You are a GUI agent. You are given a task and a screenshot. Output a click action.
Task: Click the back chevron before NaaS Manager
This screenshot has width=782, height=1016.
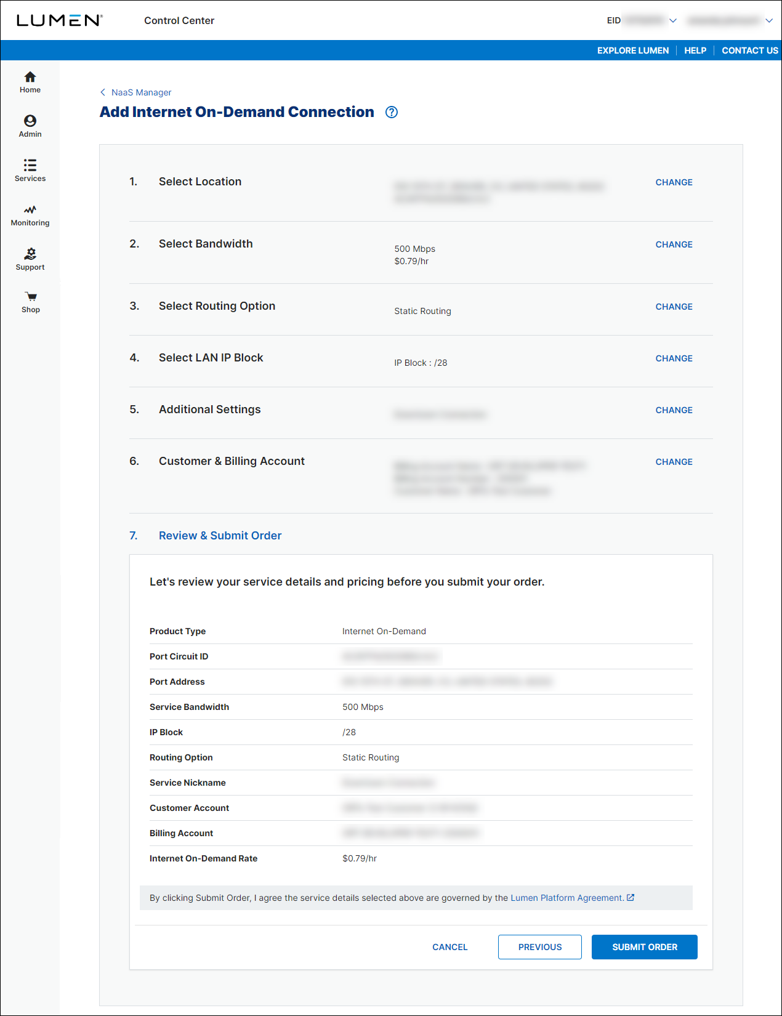(x=103, y=92)
